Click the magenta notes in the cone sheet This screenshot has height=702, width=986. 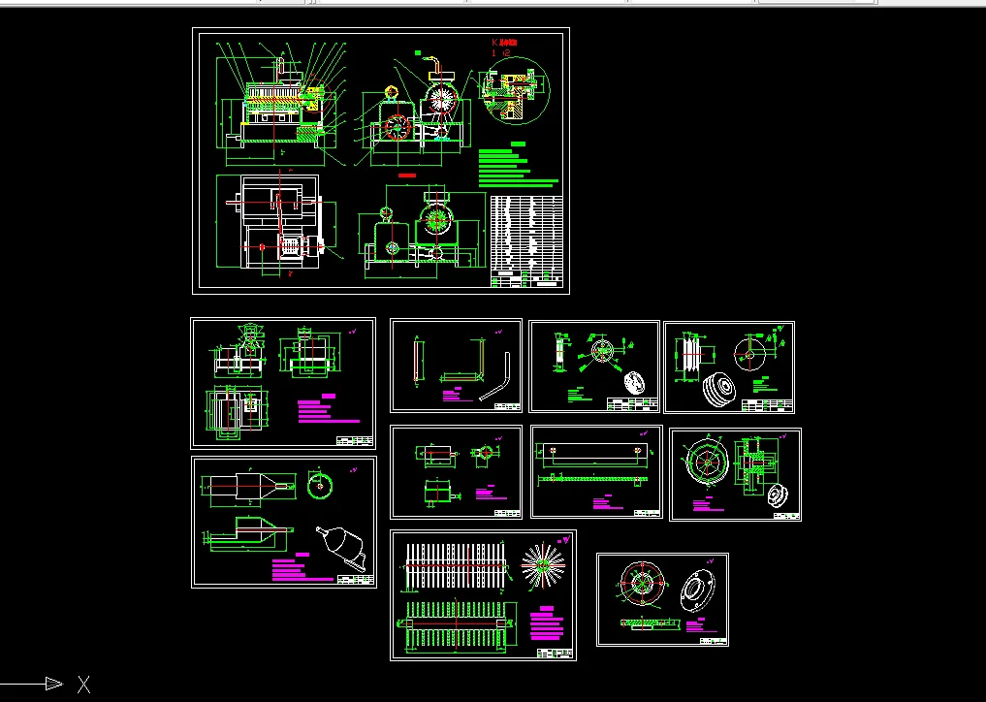[302, 567]
